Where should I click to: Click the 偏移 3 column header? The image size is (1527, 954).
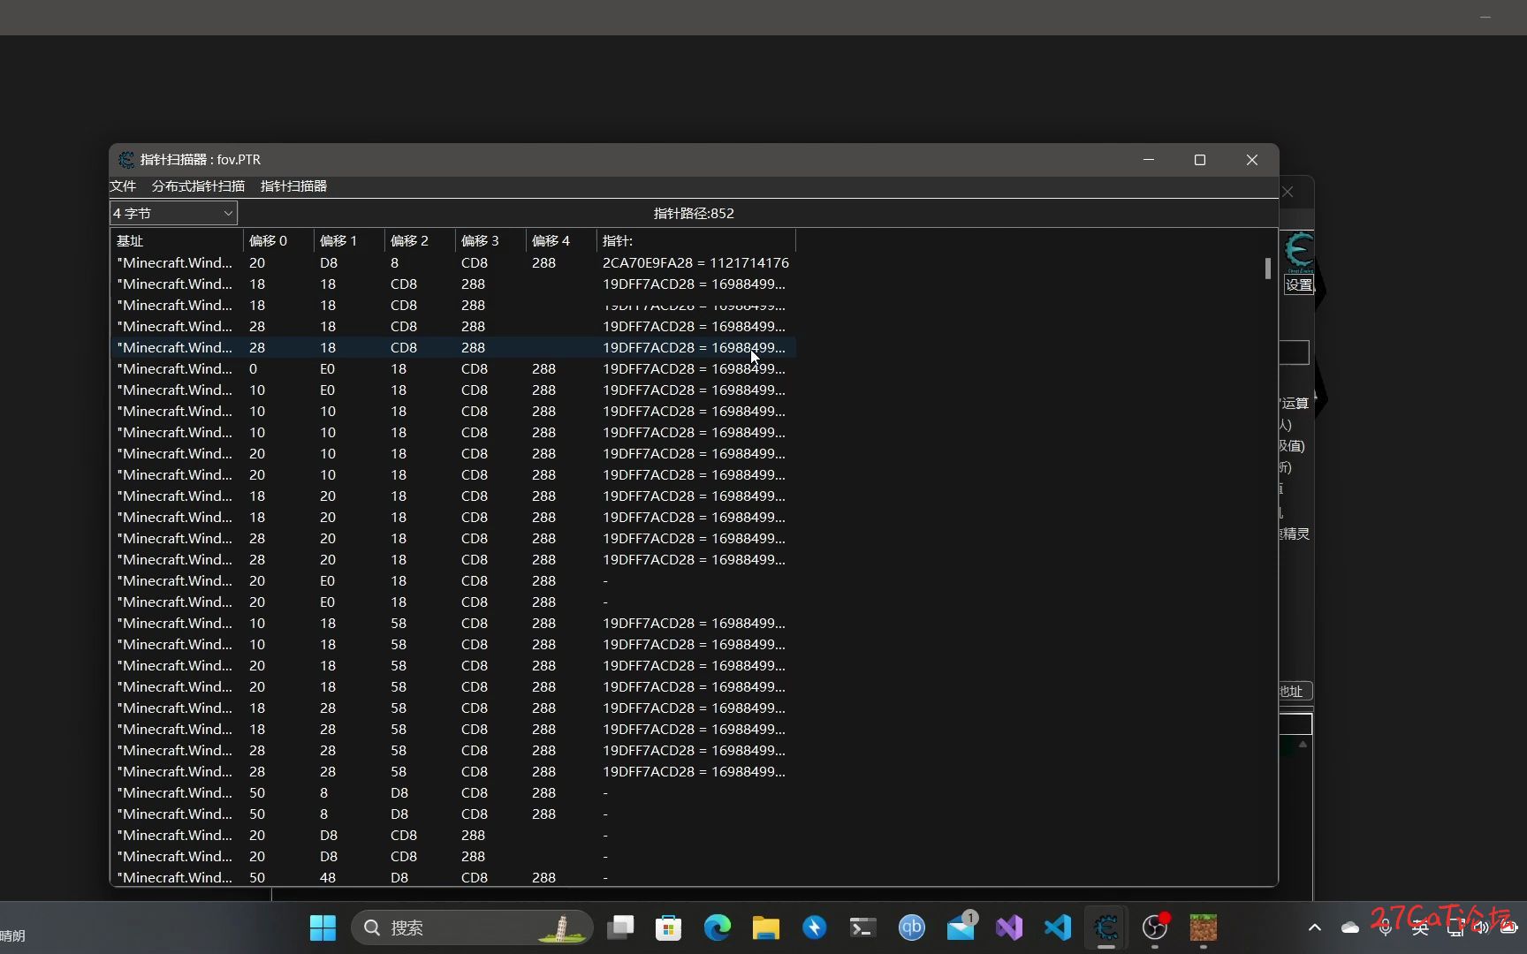pyautogui.click(x=490, y=240)
